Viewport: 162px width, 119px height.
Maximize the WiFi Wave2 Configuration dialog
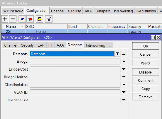tap(153, 37)
